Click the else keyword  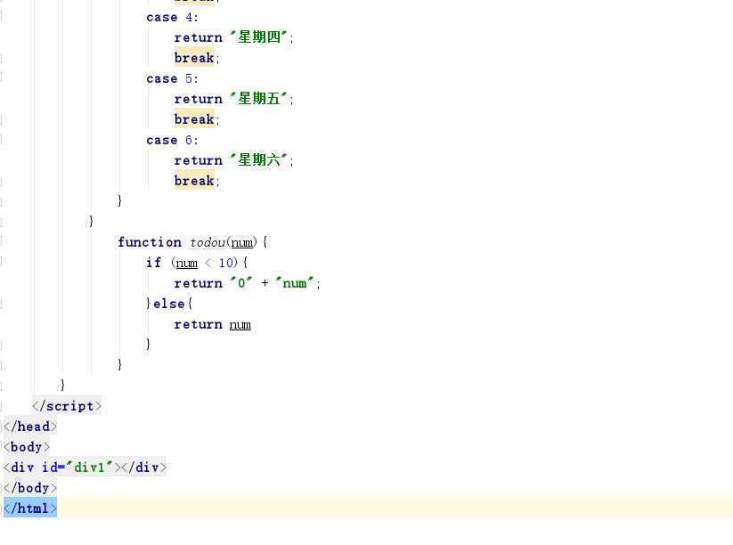168,304
